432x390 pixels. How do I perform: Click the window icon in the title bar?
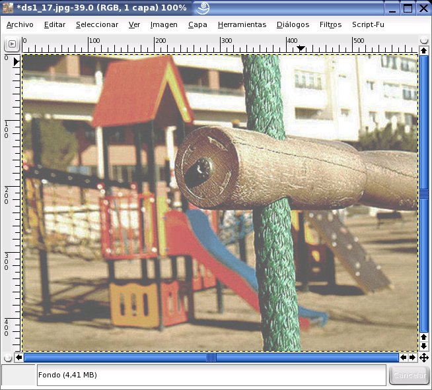(7, 8)
